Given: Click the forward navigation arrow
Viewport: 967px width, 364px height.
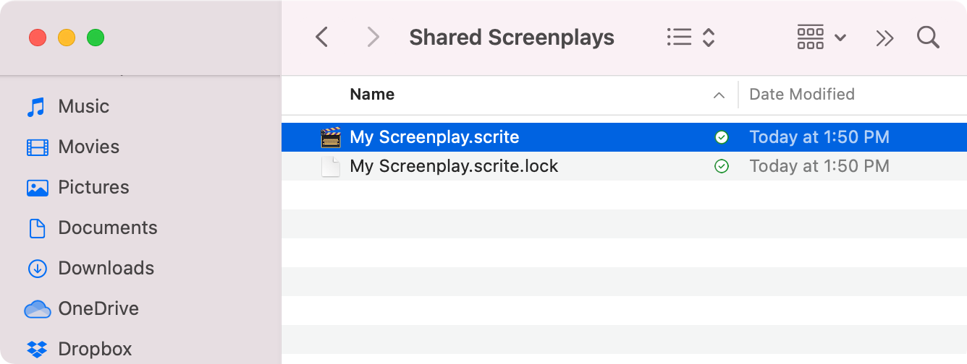Looking at the screenshot, I should (373, 37).
